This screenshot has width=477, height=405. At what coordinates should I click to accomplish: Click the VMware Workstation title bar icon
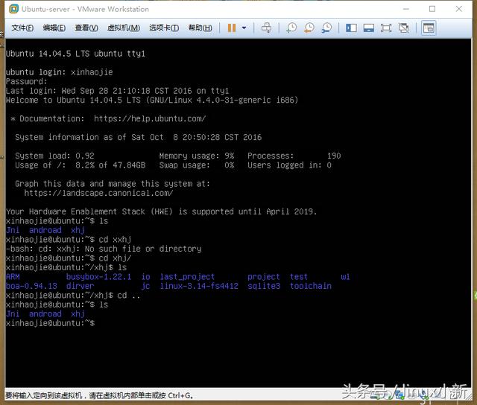(x=10, y=9)
